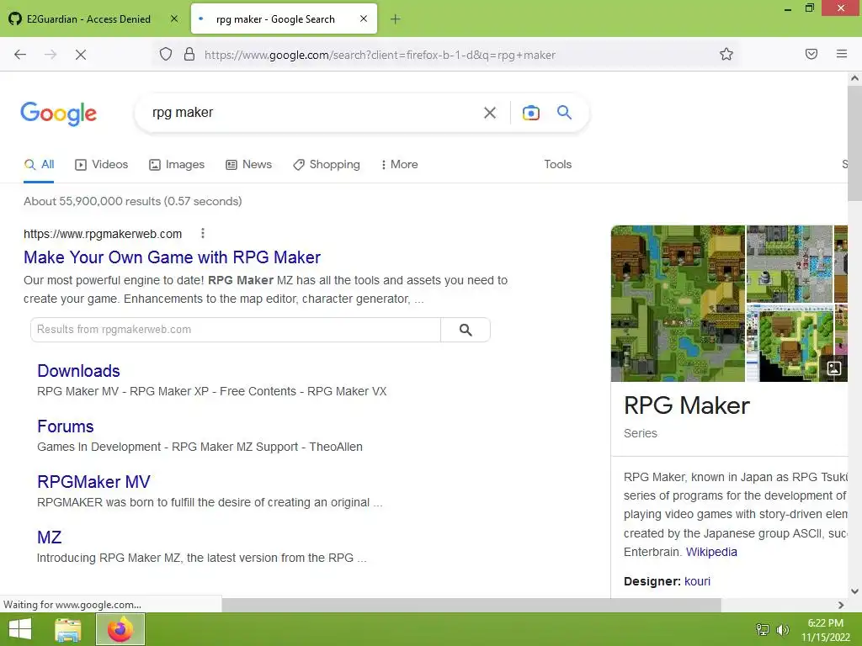Click the network tray icon
Image resolution: width=862 pixels, height=646 pixels.
coord(763,629)
